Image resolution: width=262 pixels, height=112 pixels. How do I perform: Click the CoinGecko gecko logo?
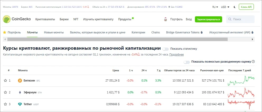click(x=7, y=19)
